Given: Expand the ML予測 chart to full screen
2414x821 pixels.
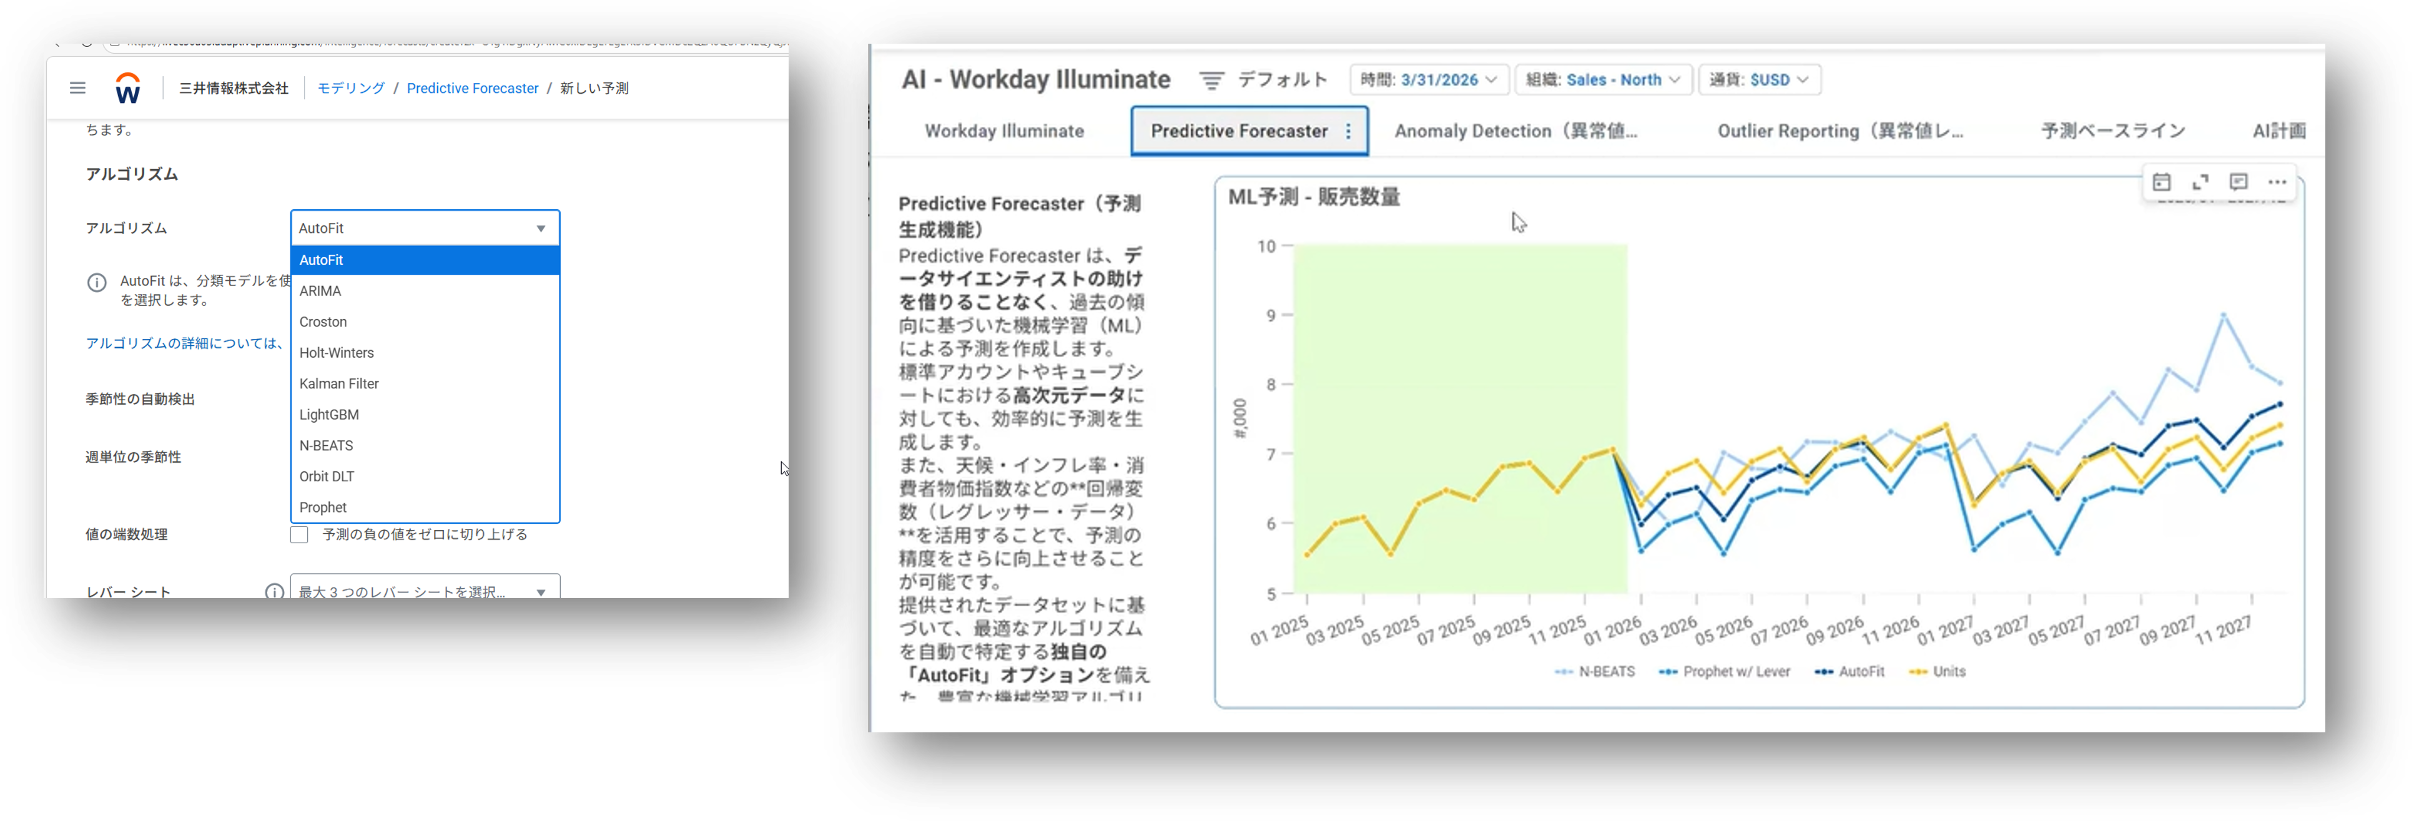Looking at the screenshot, I should pos(2200,182).
